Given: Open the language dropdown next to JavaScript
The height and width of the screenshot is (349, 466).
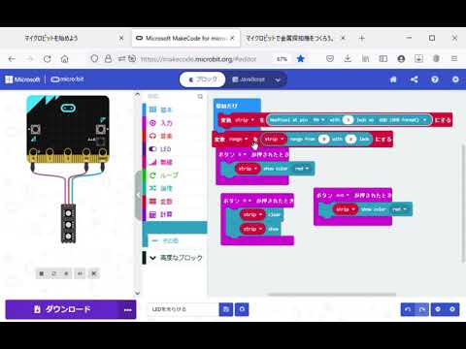Looking at the screenshot, I should [x=278, y=79].
